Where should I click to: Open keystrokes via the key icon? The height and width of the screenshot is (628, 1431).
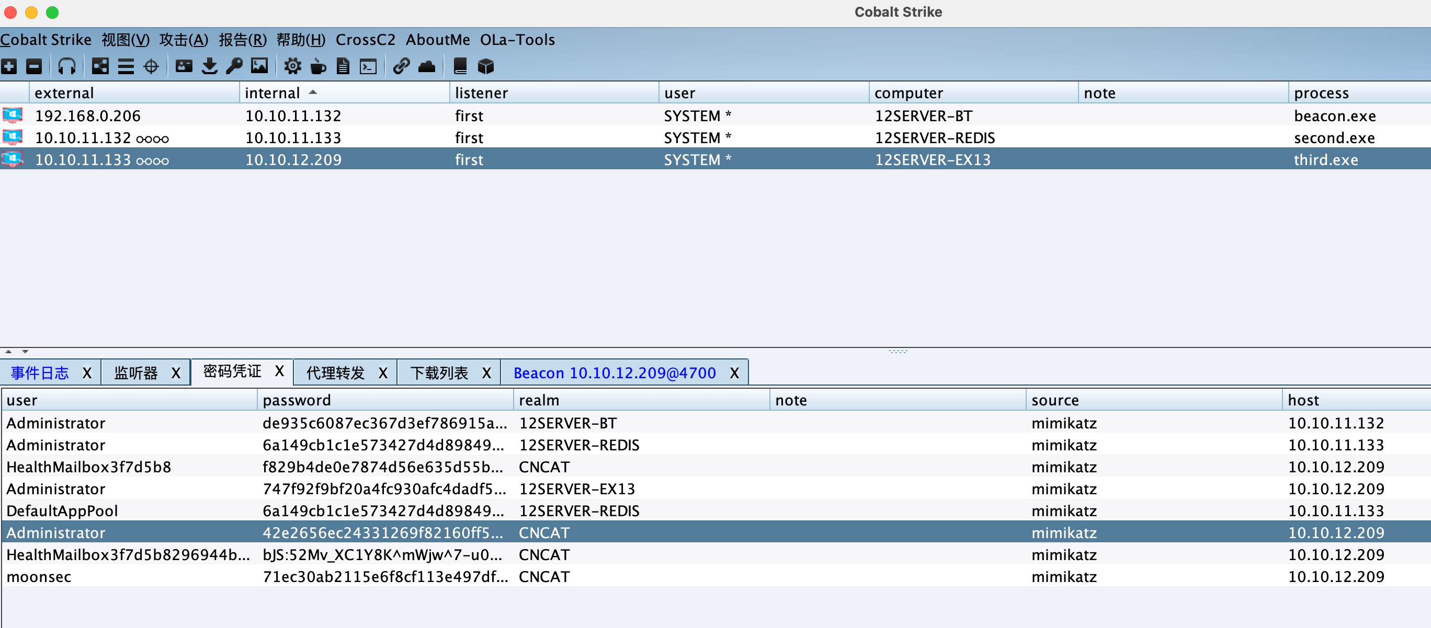point(234,66)
